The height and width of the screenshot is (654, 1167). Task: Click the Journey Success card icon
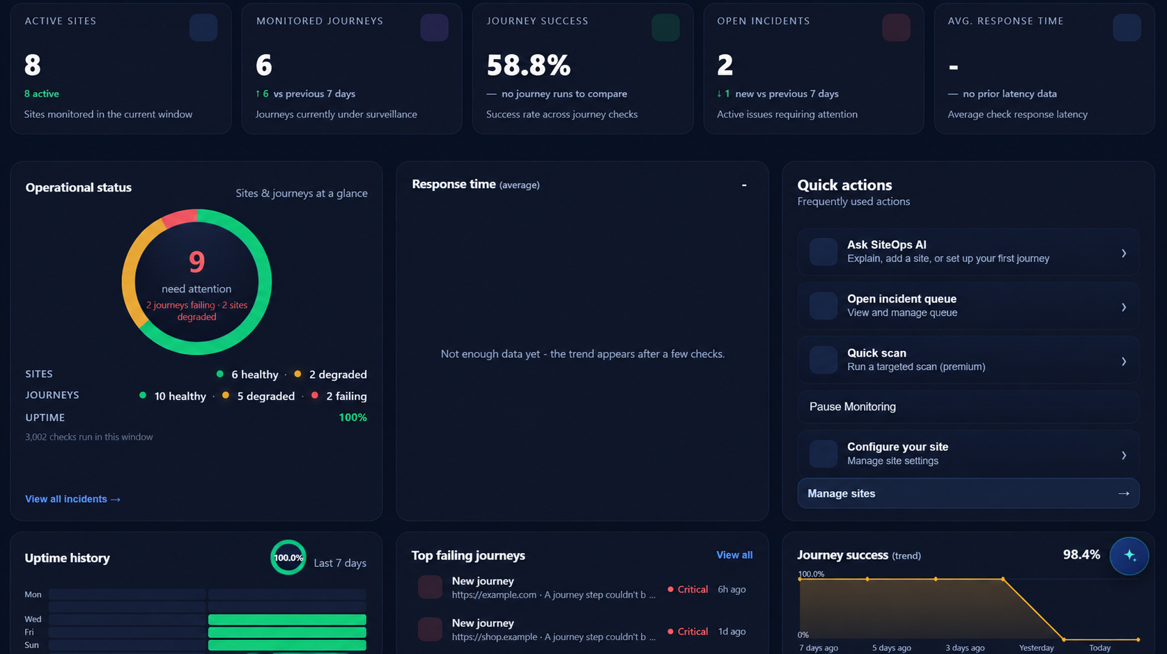click(665, 28)
